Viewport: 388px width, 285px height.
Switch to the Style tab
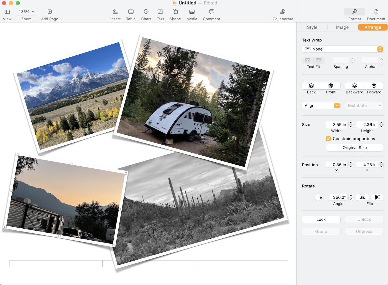312,27
